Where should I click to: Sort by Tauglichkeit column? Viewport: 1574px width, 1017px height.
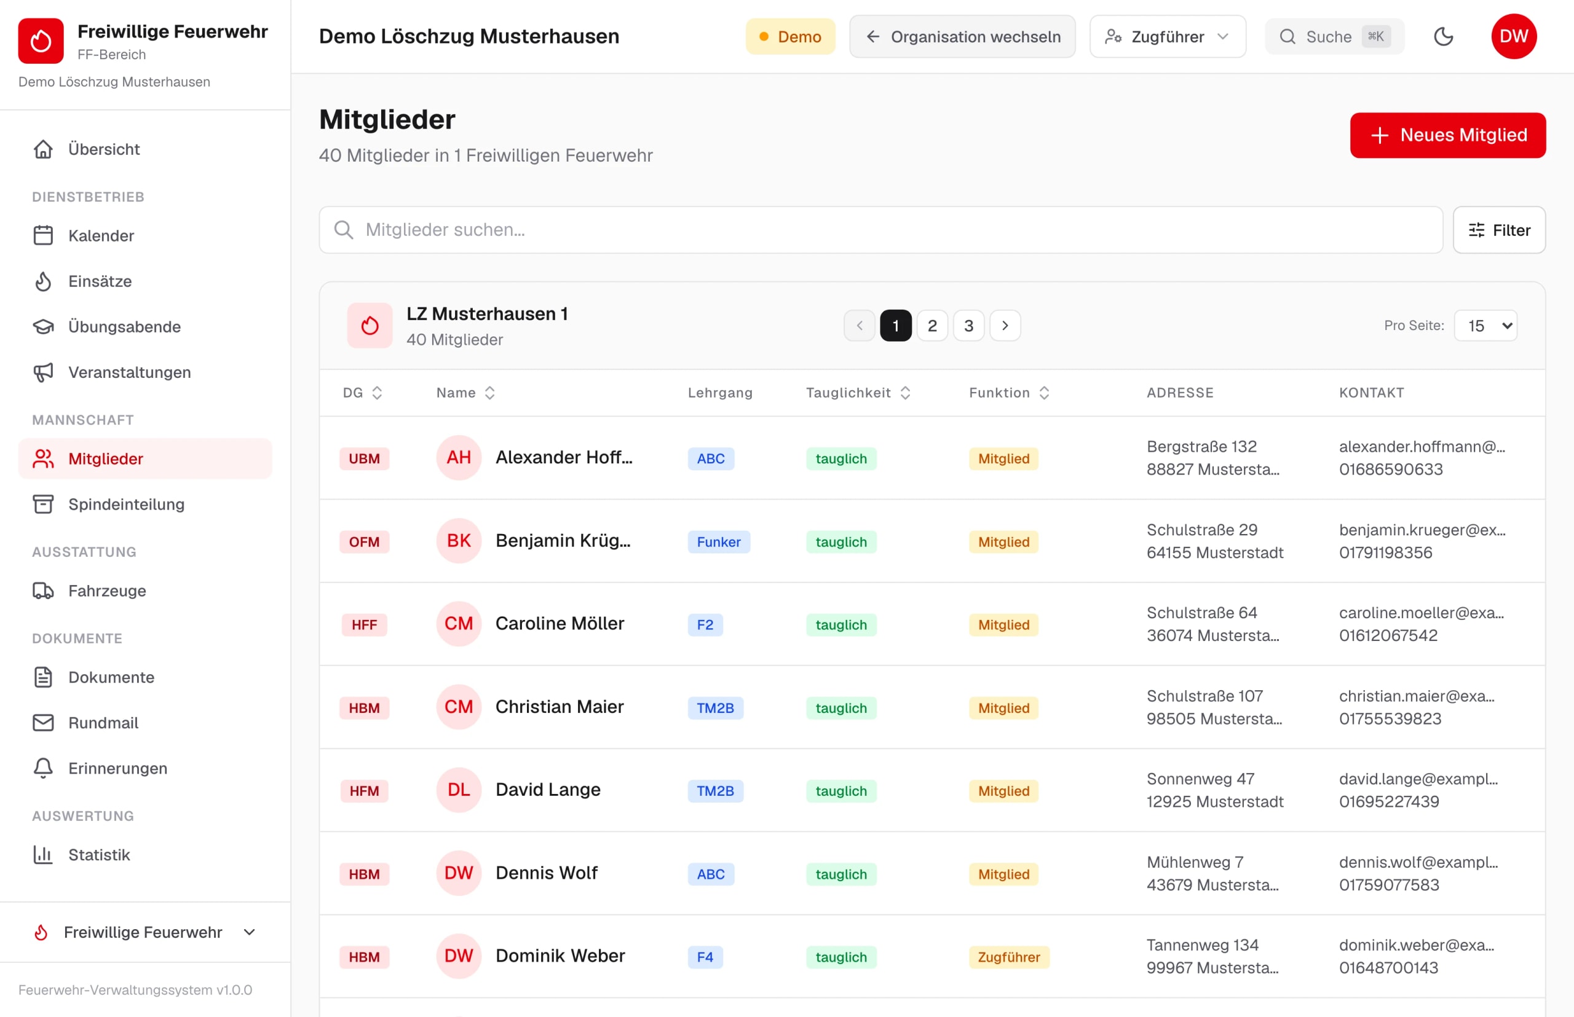tap(858, 393)
